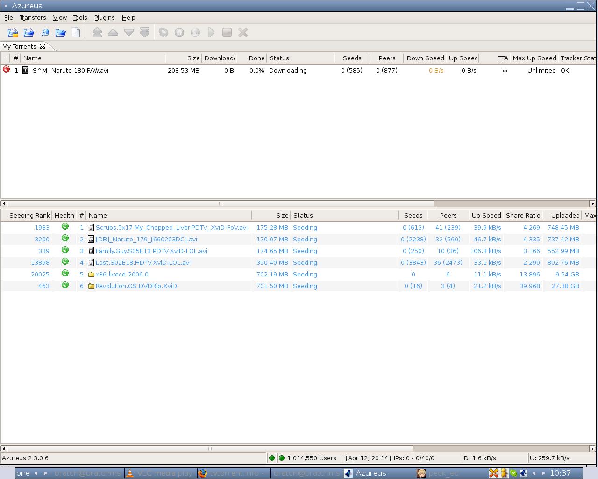Click the downloads pane horizontal scrollbar thumb
This screenshot has width=598, height=479.
pyautogui.click(x=221, y=203)
